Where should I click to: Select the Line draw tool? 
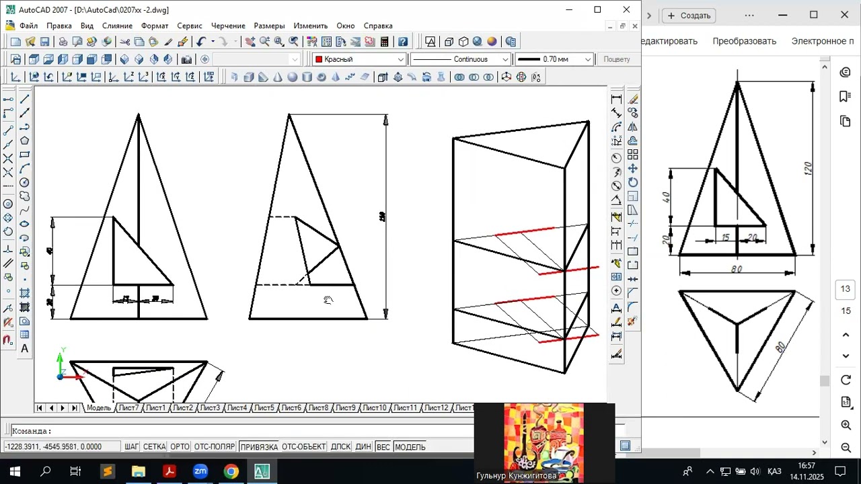tap(25, 99)
